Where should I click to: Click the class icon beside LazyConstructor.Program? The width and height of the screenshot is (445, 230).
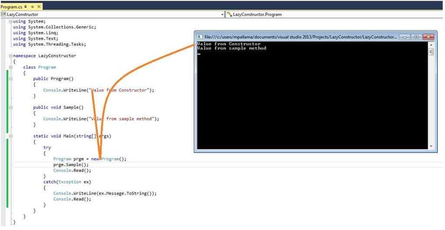[229, 14]
